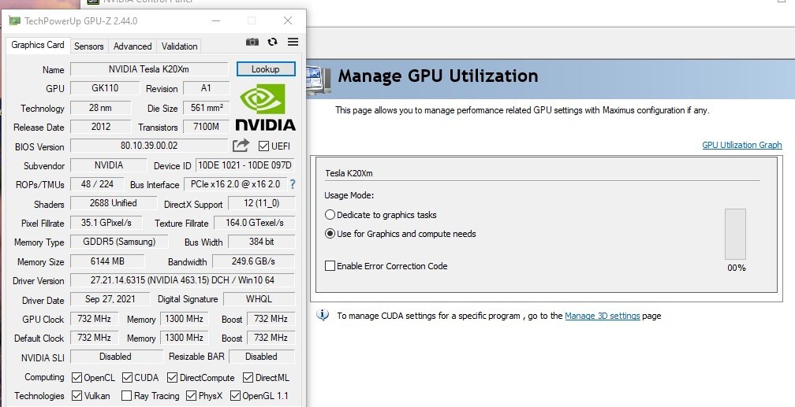Toggle the DirectCompute checkbox

173,377
